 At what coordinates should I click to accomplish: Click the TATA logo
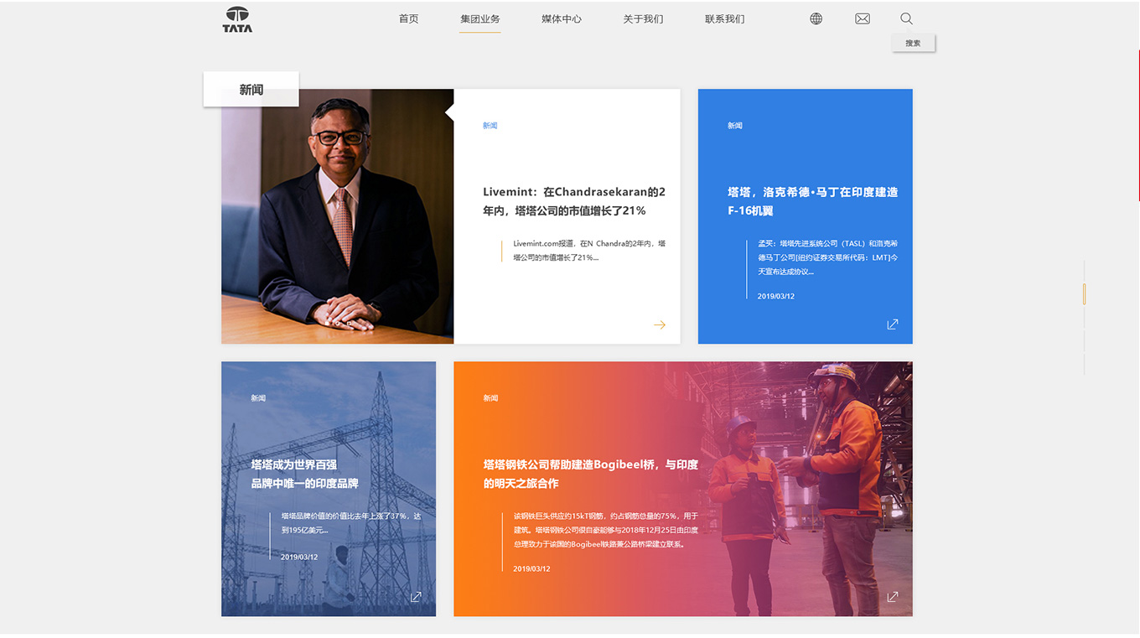237,19
